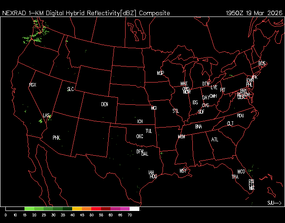Select the TPA station label in Florida
This screenshot has width=285, height=223.
tap(235, 177)
